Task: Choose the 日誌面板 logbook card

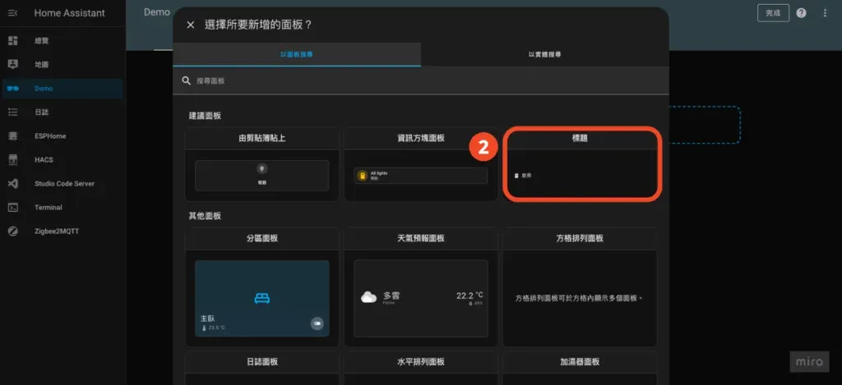Action: pyautogui.click(x=262, y=368)
